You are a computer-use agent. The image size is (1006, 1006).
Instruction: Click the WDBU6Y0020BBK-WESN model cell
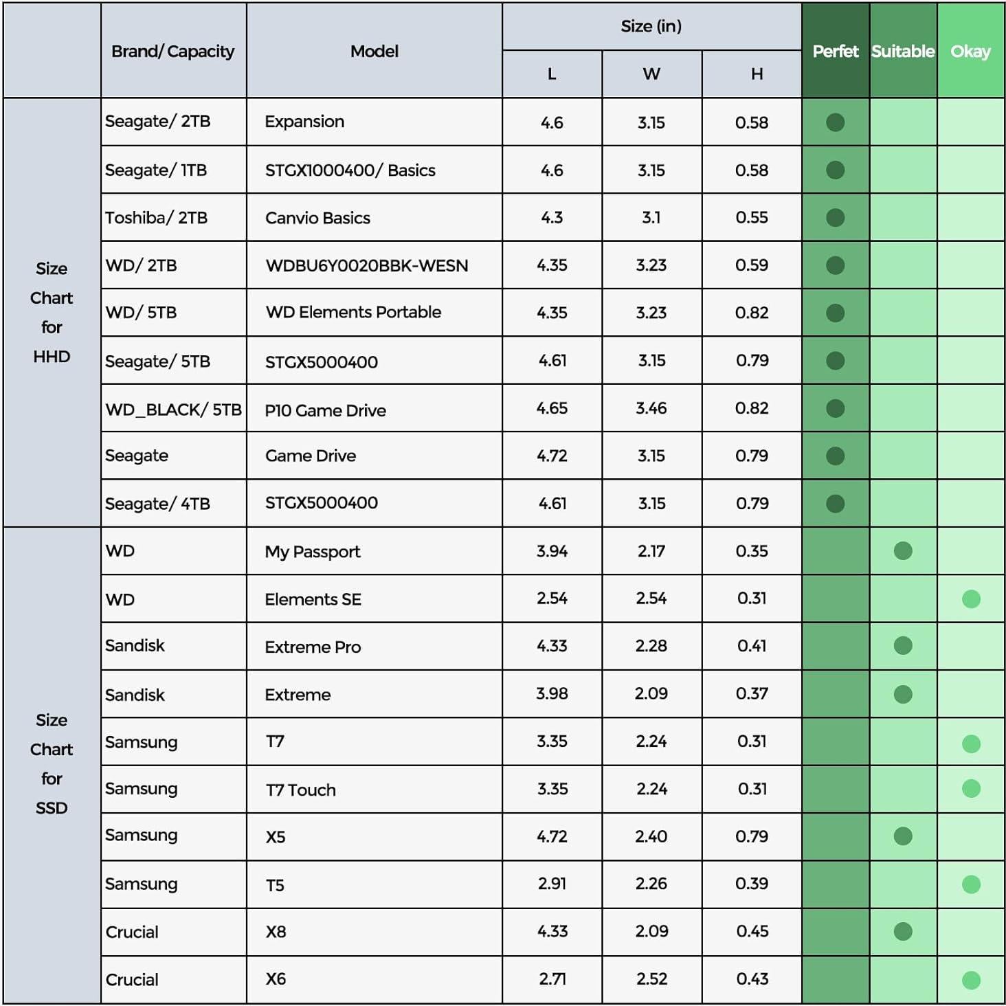pyautogui.click(x=367, y=265)
